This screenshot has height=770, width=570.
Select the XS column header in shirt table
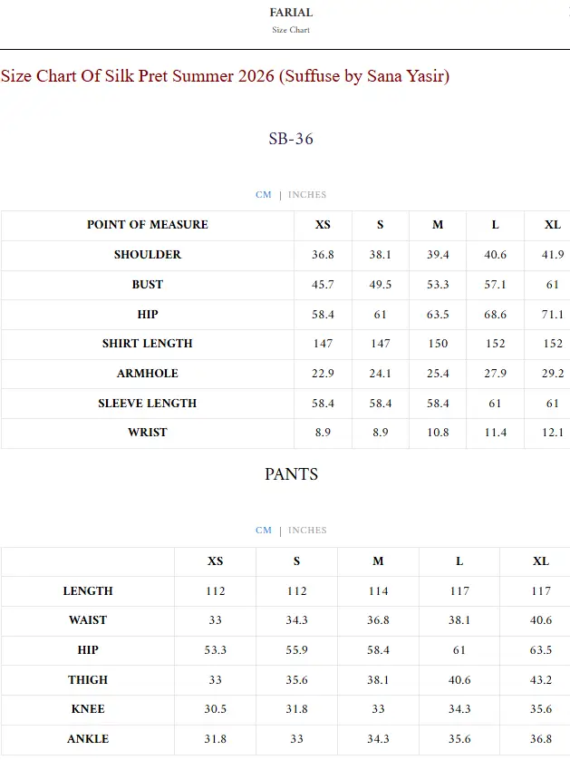(323, 225)
